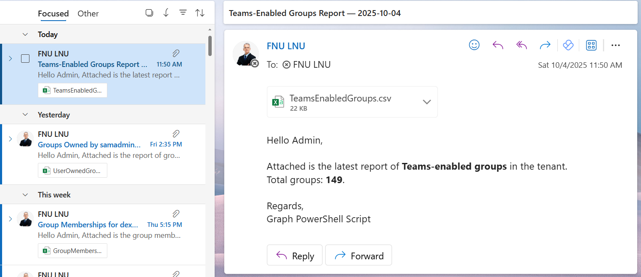
Task: Select the Focused inbox tab
Action: pos(53,13)
